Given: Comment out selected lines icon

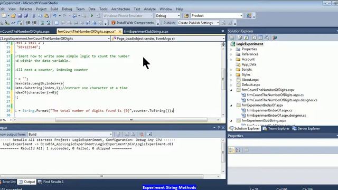Looking at the screenshot, I should click(42, 23).
